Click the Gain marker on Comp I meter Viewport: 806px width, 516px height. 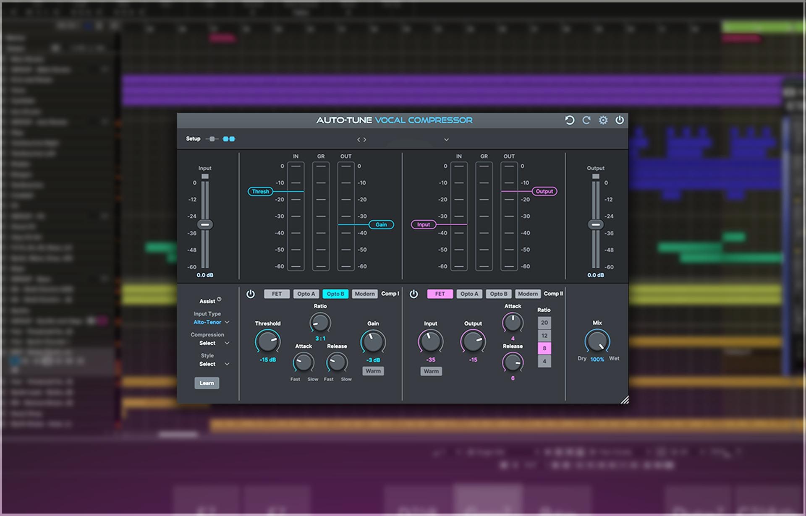pos(381,225)
